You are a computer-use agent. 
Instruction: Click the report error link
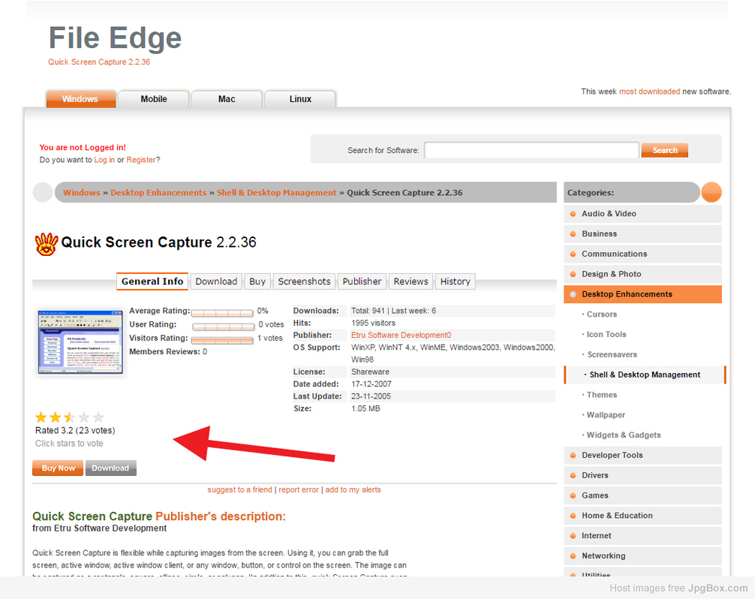click(x=299, y=489)
